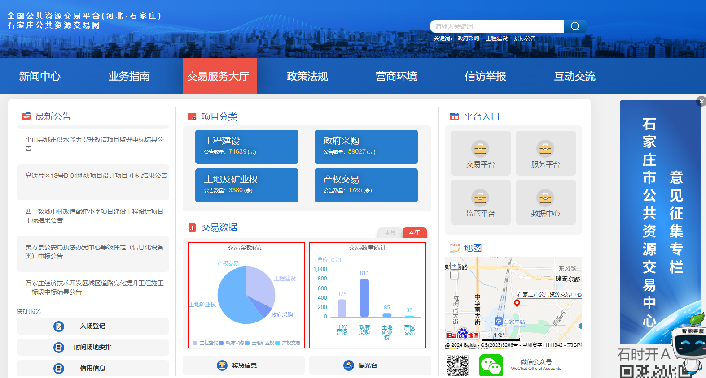The width and height of the screenshot is (706, 378).
Task: Close the floating side banner
Action: click(701, 102)
